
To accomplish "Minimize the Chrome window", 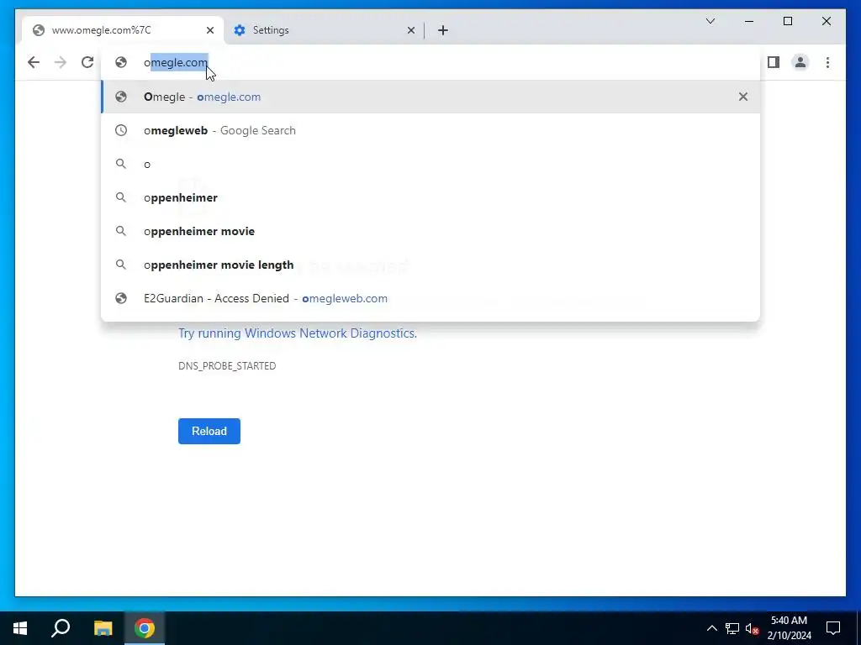I will [x=749, y=21].
